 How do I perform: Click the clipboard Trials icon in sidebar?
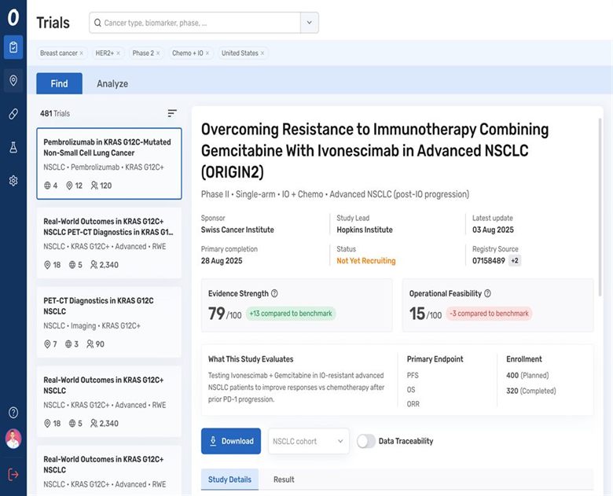13,47
